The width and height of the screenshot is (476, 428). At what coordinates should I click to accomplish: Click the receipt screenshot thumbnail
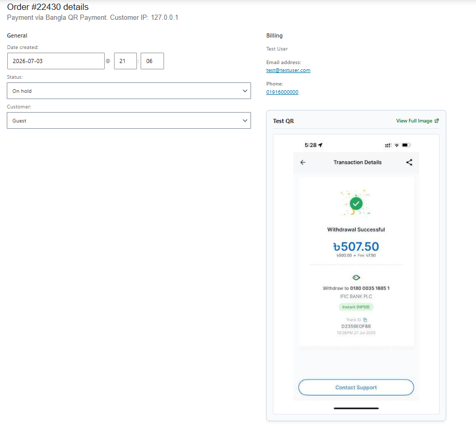click(x=356, y=274)
